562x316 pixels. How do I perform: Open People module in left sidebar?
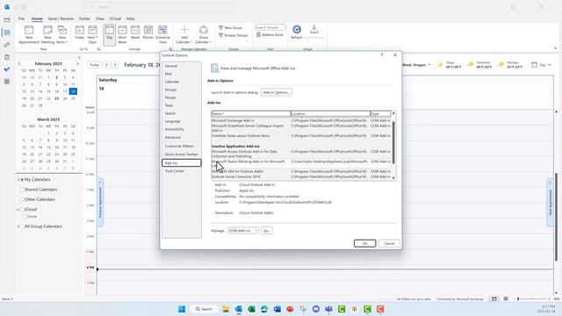pyautogui.click(x=7, y=45)
